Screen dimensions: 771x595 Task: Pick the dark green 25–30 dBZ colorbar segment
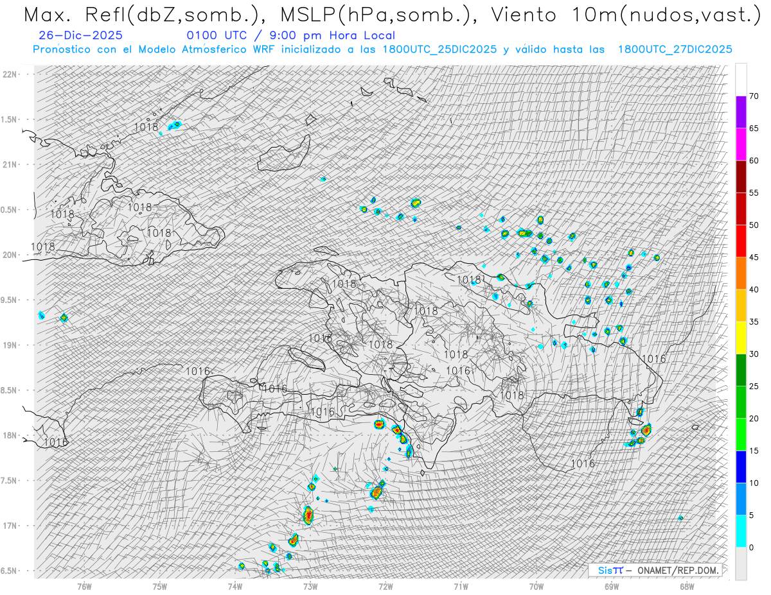click(x=741, y=370)
